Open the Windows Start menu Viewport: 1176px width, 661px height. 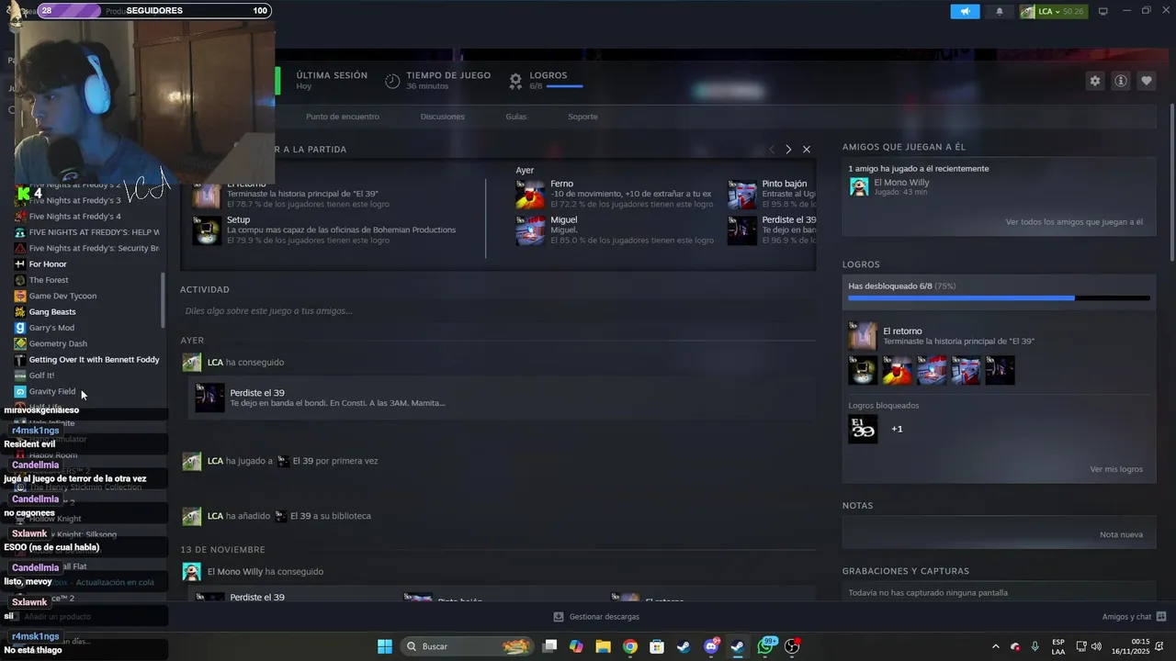[385, 646]
